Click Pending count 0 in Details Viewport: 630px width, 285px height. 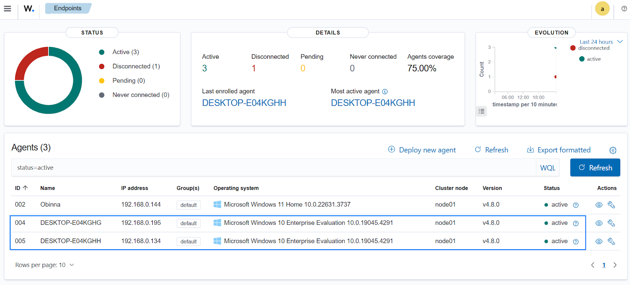coord(303,68)
